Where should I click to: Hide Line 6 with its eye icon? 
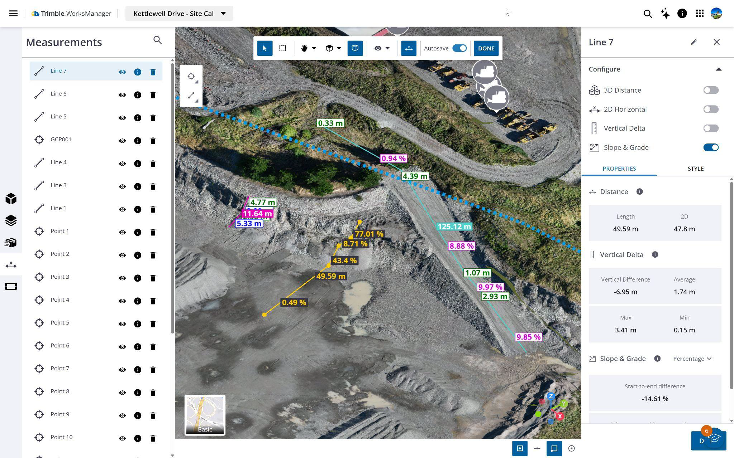coord(122,95)
